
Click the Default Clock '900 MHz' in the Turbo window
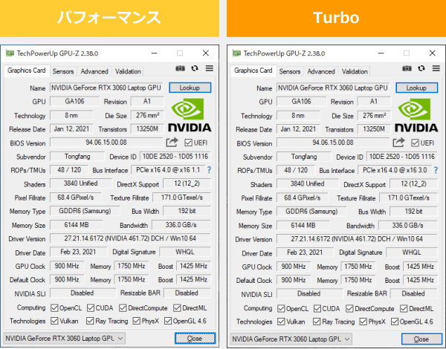pyautogui.click(x=294, y=280)
